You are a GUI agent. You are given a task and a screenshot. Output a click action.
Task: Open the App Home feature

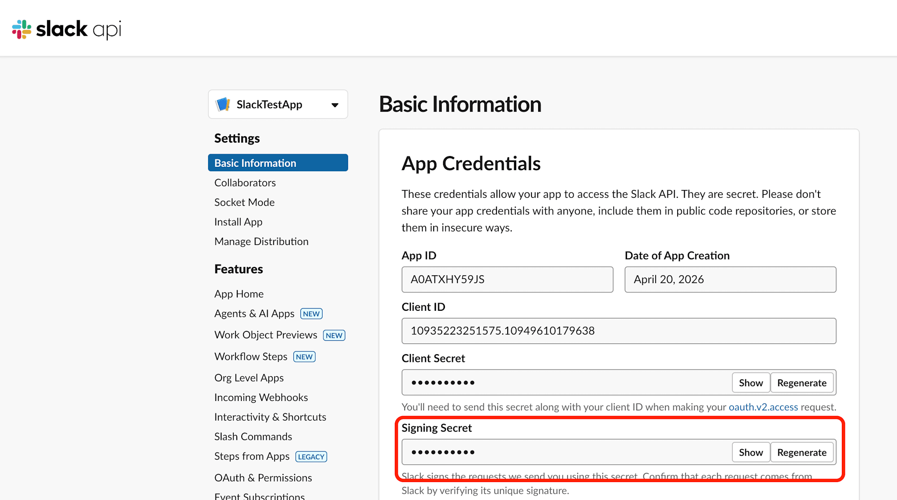(x=239, y=294)
